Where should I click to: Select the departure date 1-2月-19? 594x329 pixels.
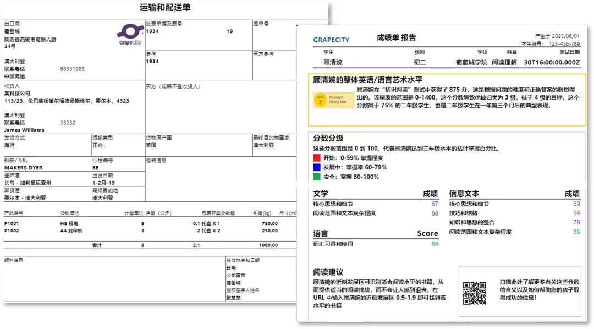tap(103, 183)
